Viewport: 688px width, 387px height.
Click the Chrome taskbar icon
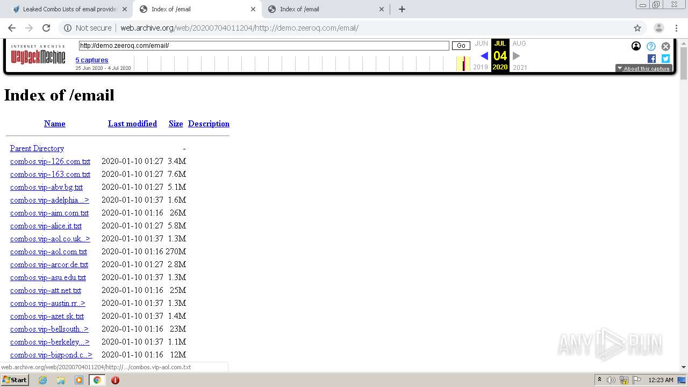(x=97, y=380)
